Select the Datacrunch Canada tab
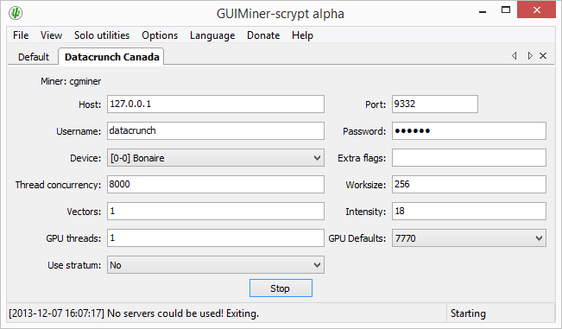This screenshot has height=329, width=562. tap(112, 57)
